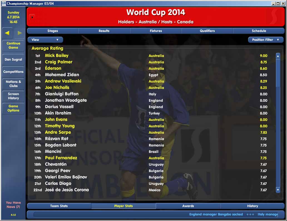Image resolution: width=287 pixels, height=221 pixels.
Task: Open Game Options
Action: coord(13,108)
